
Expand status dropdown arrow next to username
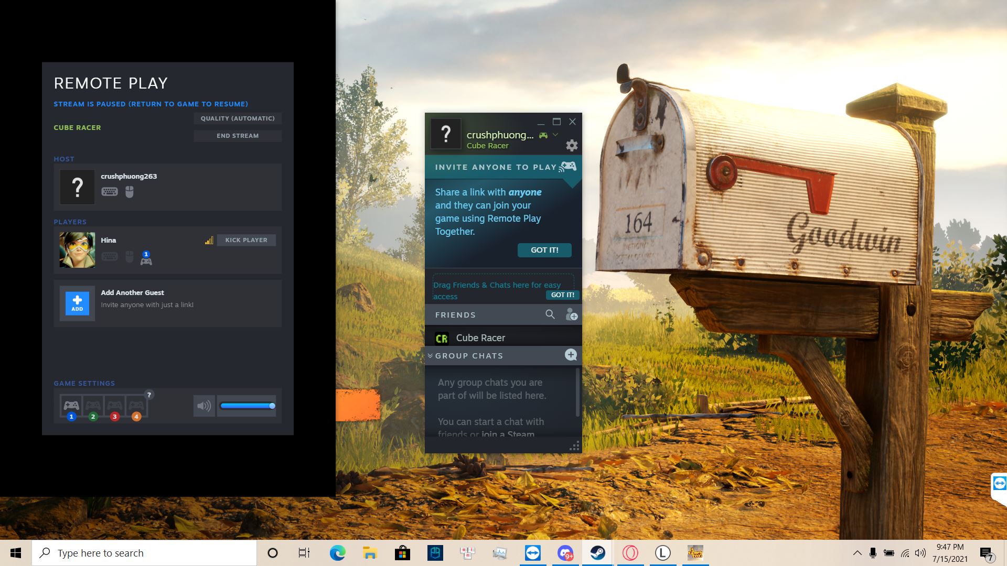[x=555, y=135]
